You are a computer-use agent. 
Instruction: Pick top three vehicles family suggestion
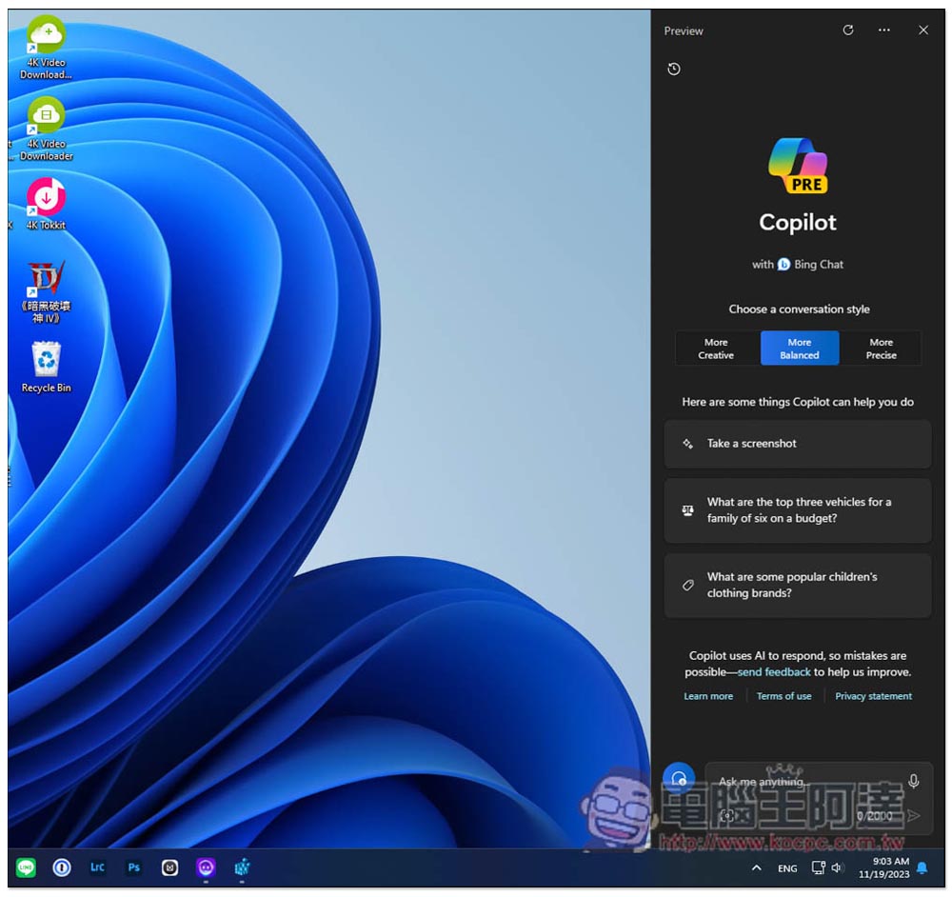tap(797, 510)
